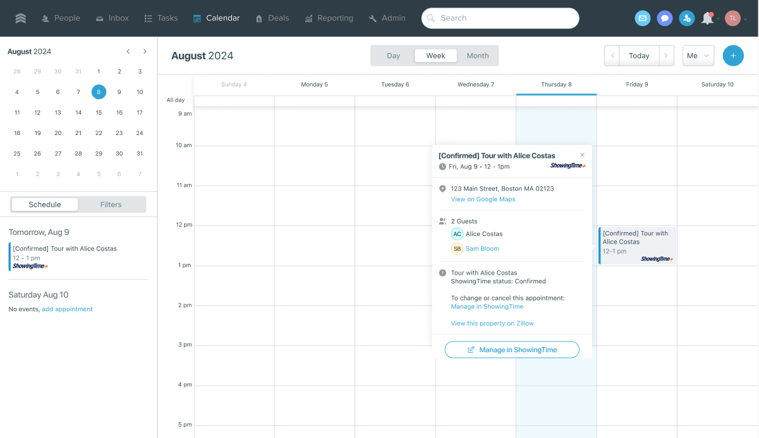
Task: Select August 15 in mini calendar
Action: (99, 112)
